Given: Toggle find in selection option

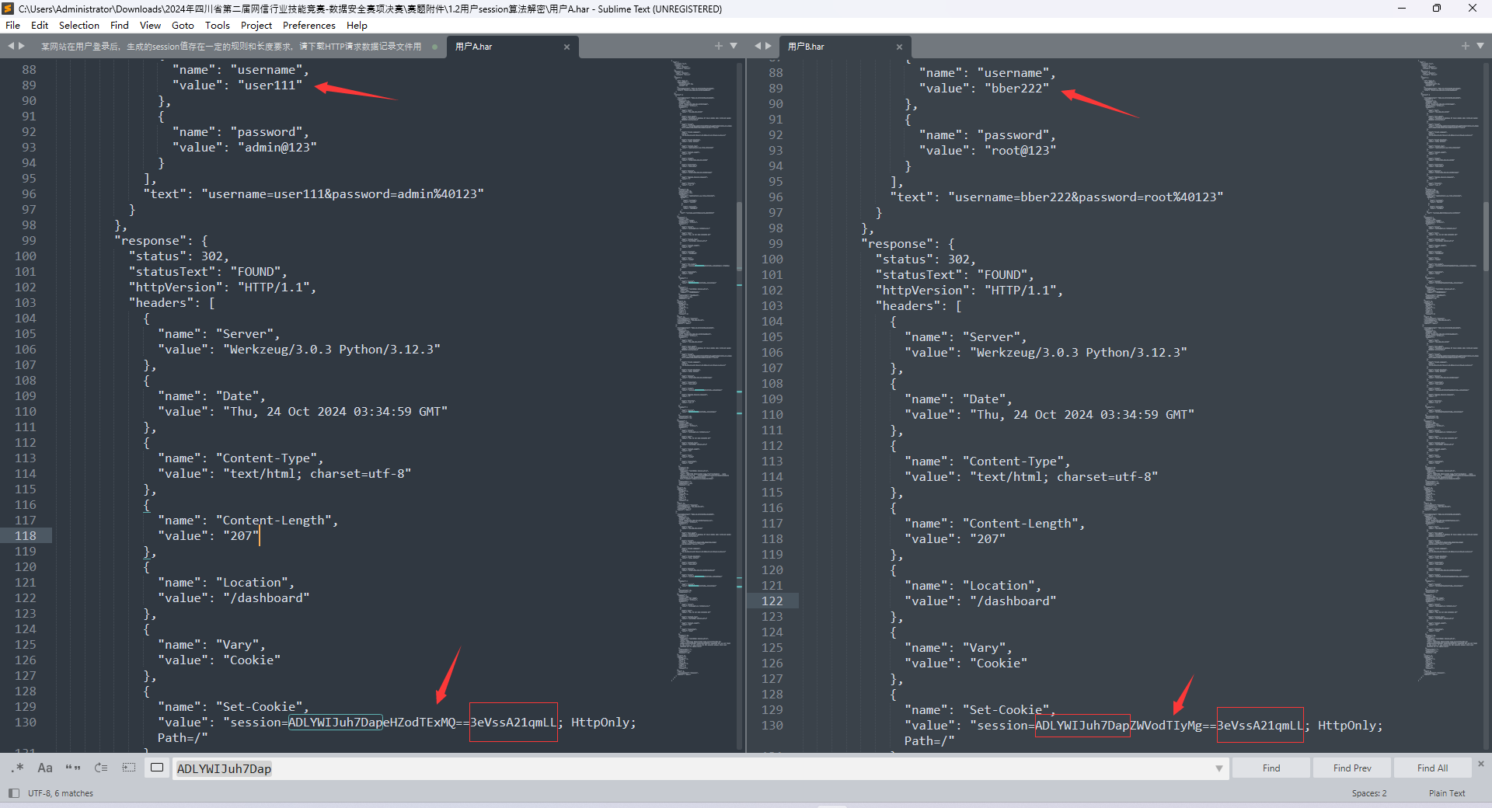Looking at the screenshot, I should [x=129, y=768].
